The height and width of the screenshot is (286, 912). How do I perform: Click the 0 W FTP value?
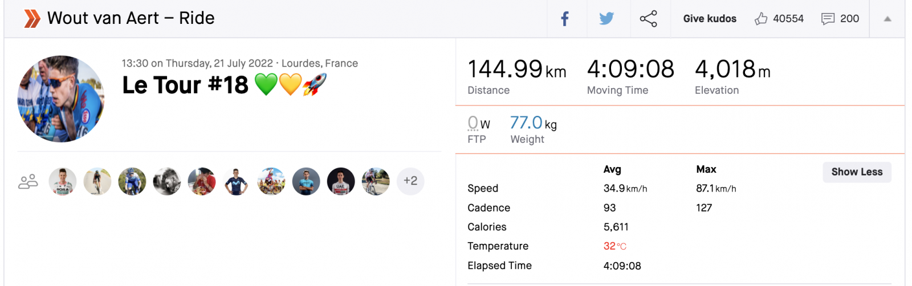(x=473, y=123)
